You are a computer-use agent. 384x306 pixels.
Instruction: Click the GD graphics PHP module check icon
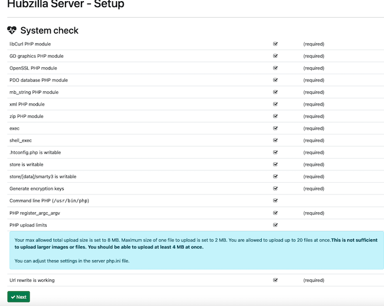[x=275, y=56]
